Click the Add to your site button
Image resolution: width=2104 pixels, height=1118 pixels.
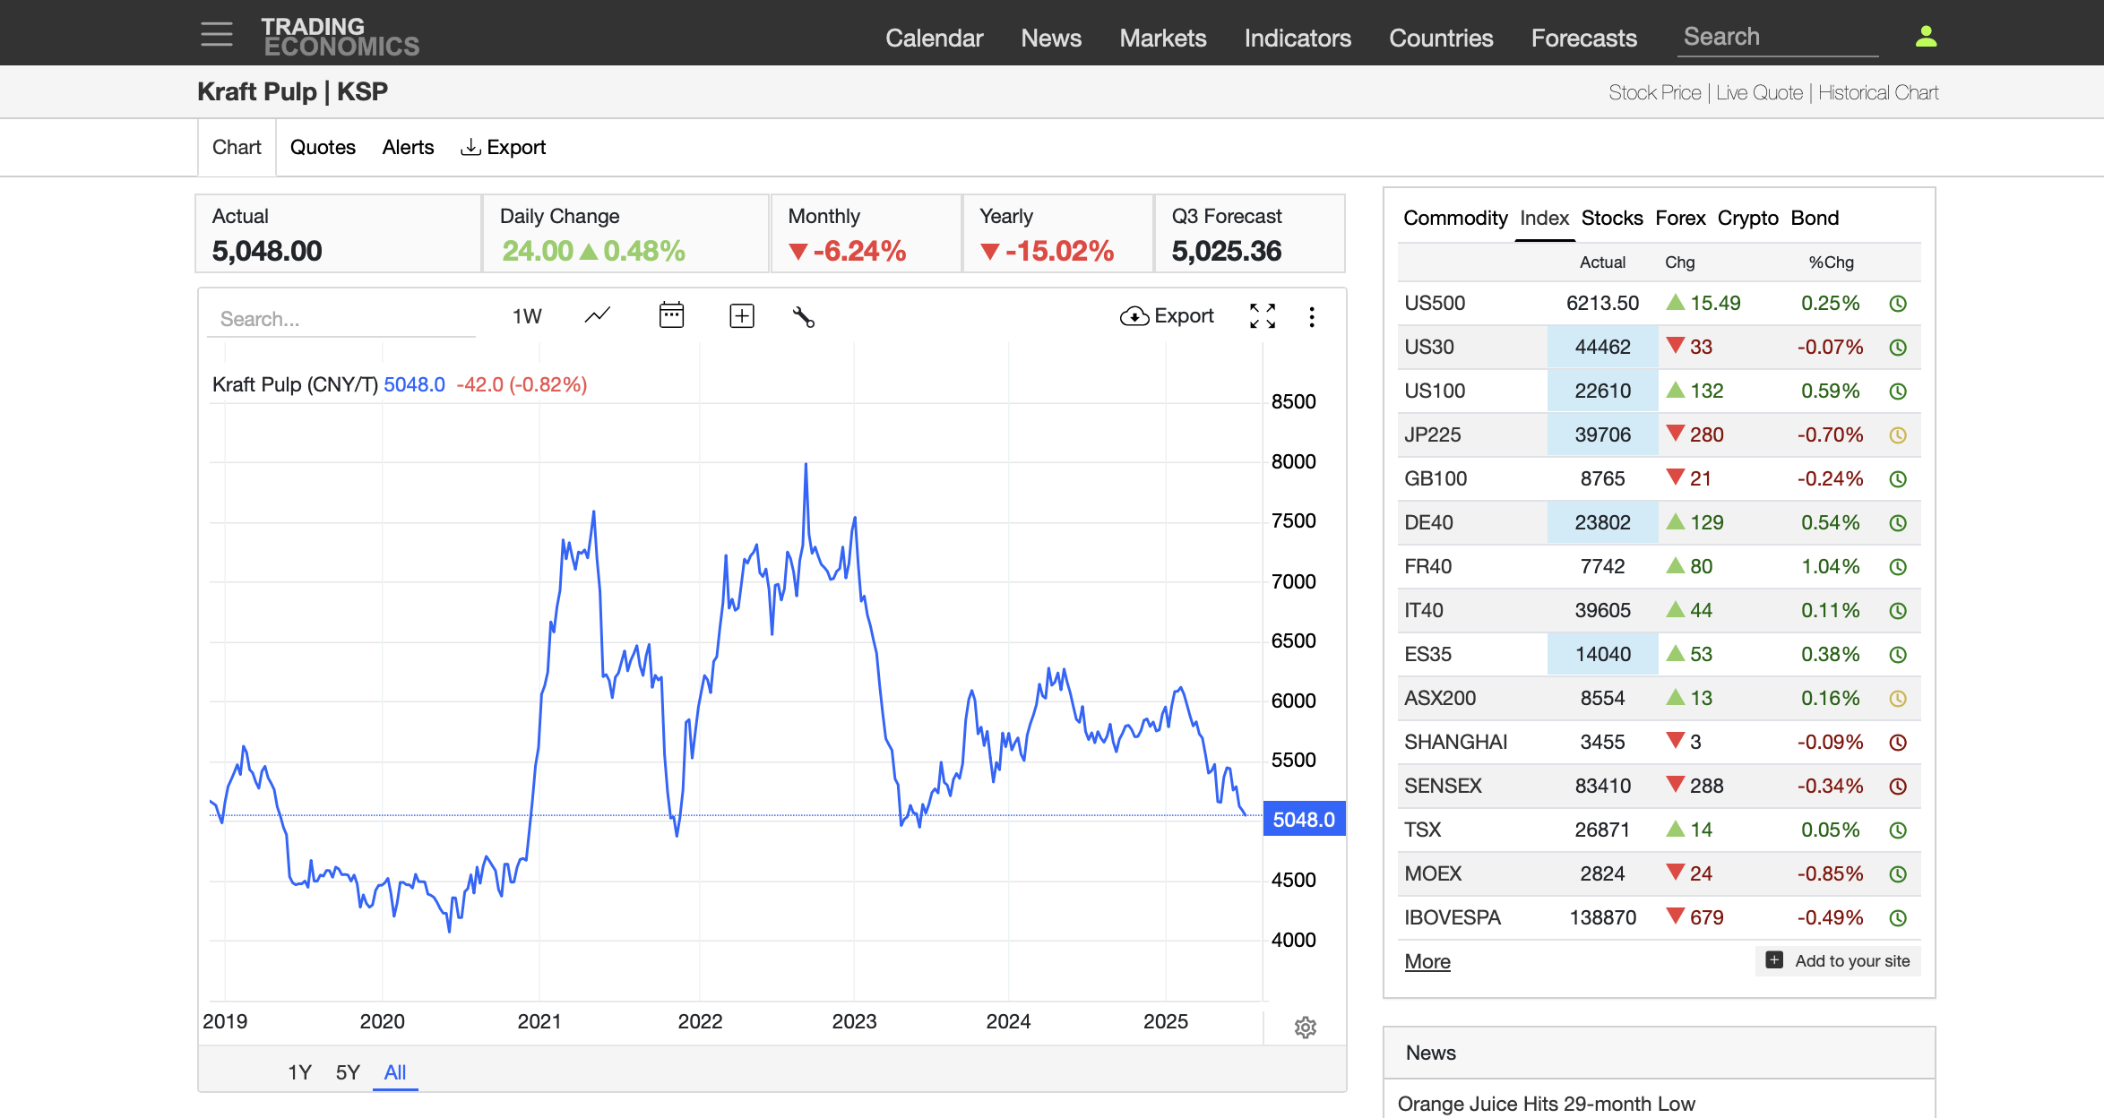[1838, 960]
